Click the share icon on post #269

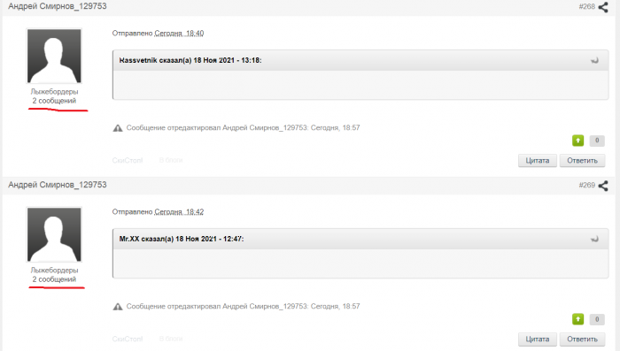click(x=603, y=186)
